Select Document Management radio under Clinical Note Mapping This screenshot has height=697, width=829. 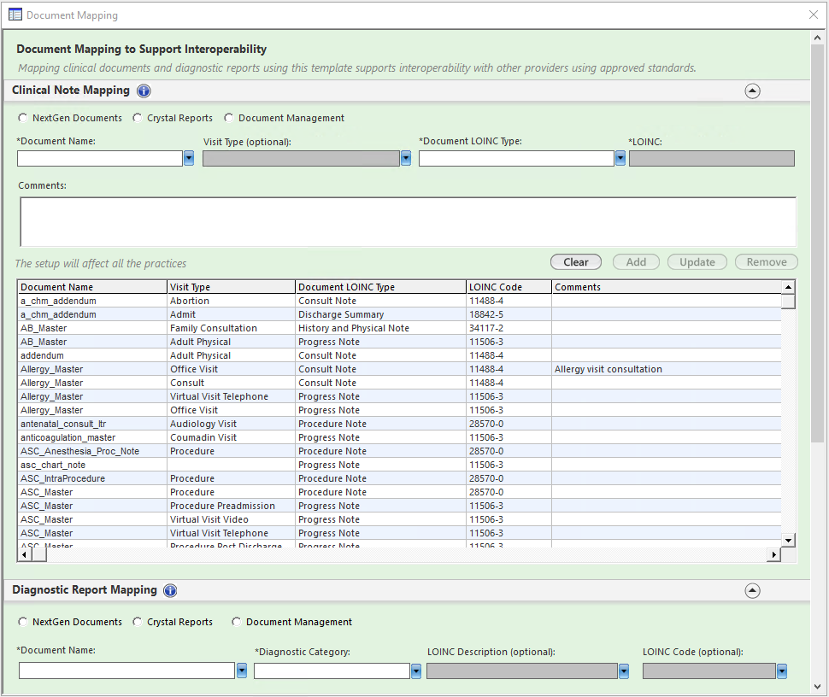point(229,118)
